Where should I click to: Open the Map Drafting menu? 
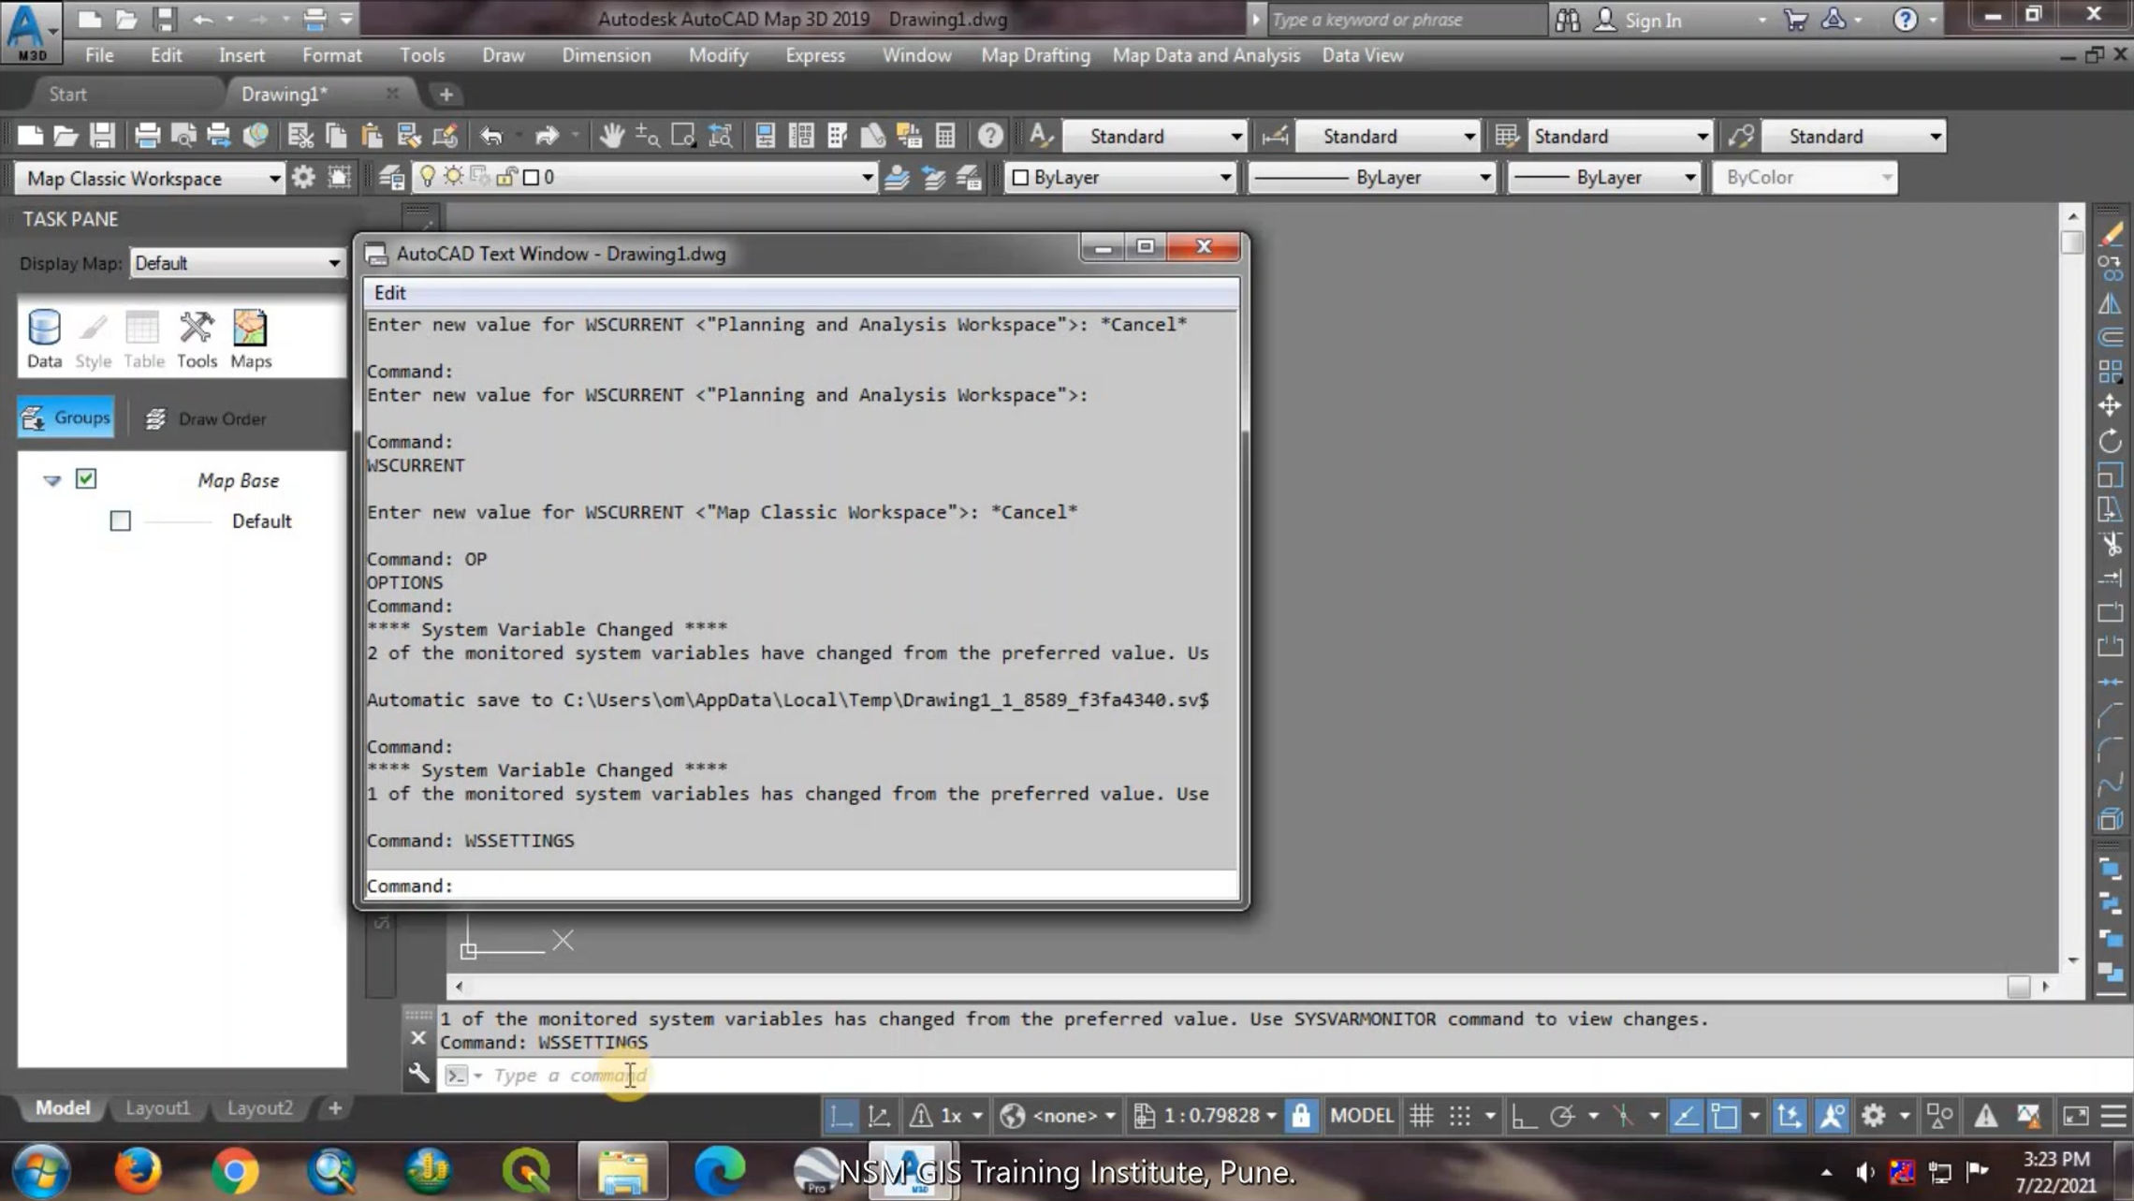[x=1034, y=55]
